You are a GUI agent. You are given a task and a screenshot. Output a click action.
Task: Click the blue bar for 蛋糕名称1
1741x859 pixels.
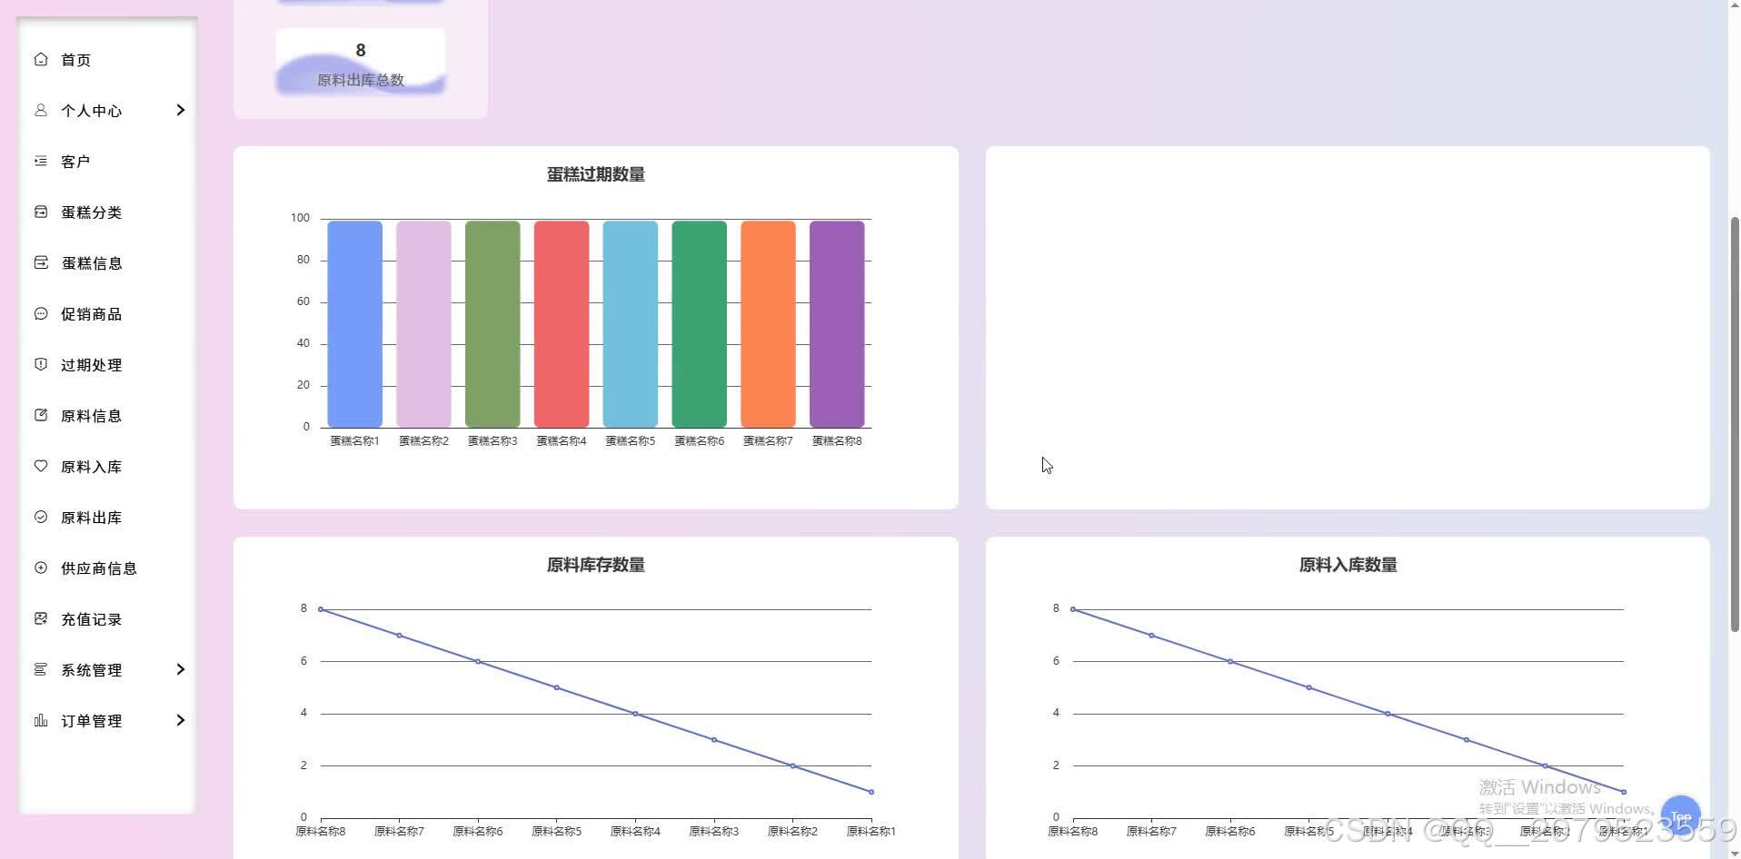pos(354,324)
